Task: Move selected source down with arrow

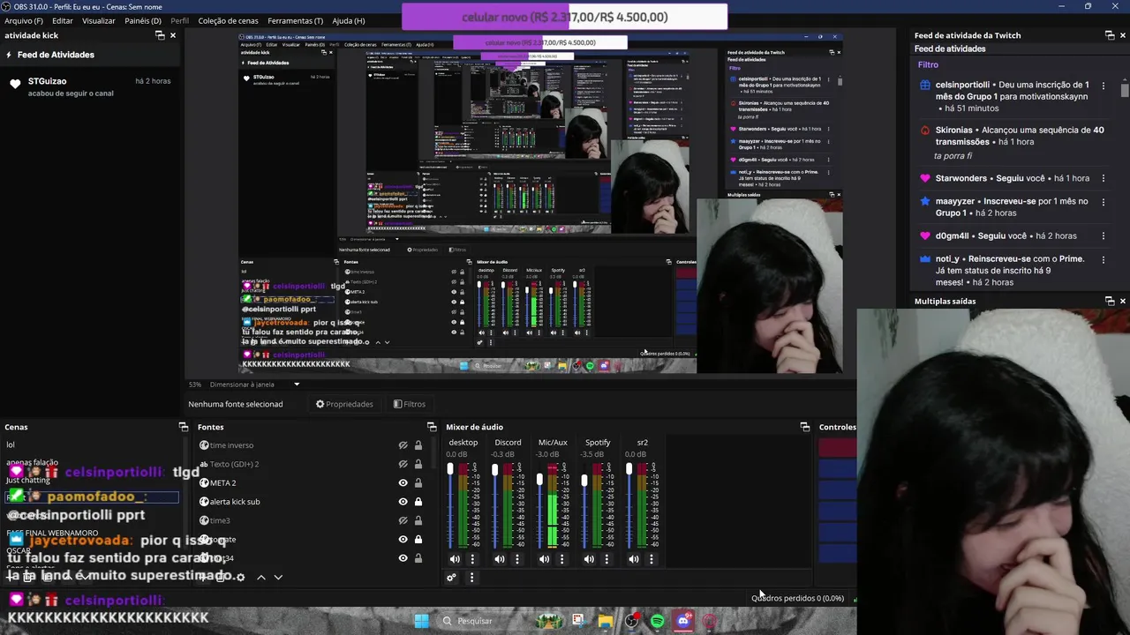Action: pos(278,577)
